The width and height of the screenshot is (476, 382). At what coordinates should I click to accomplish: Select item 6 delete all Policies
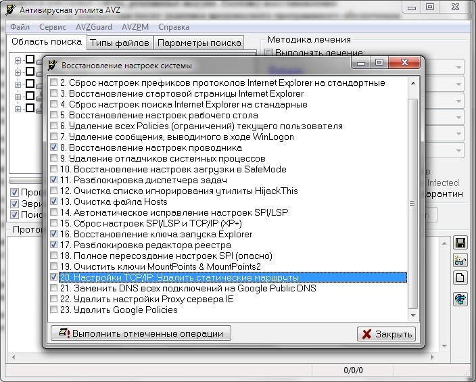(201, 126)
